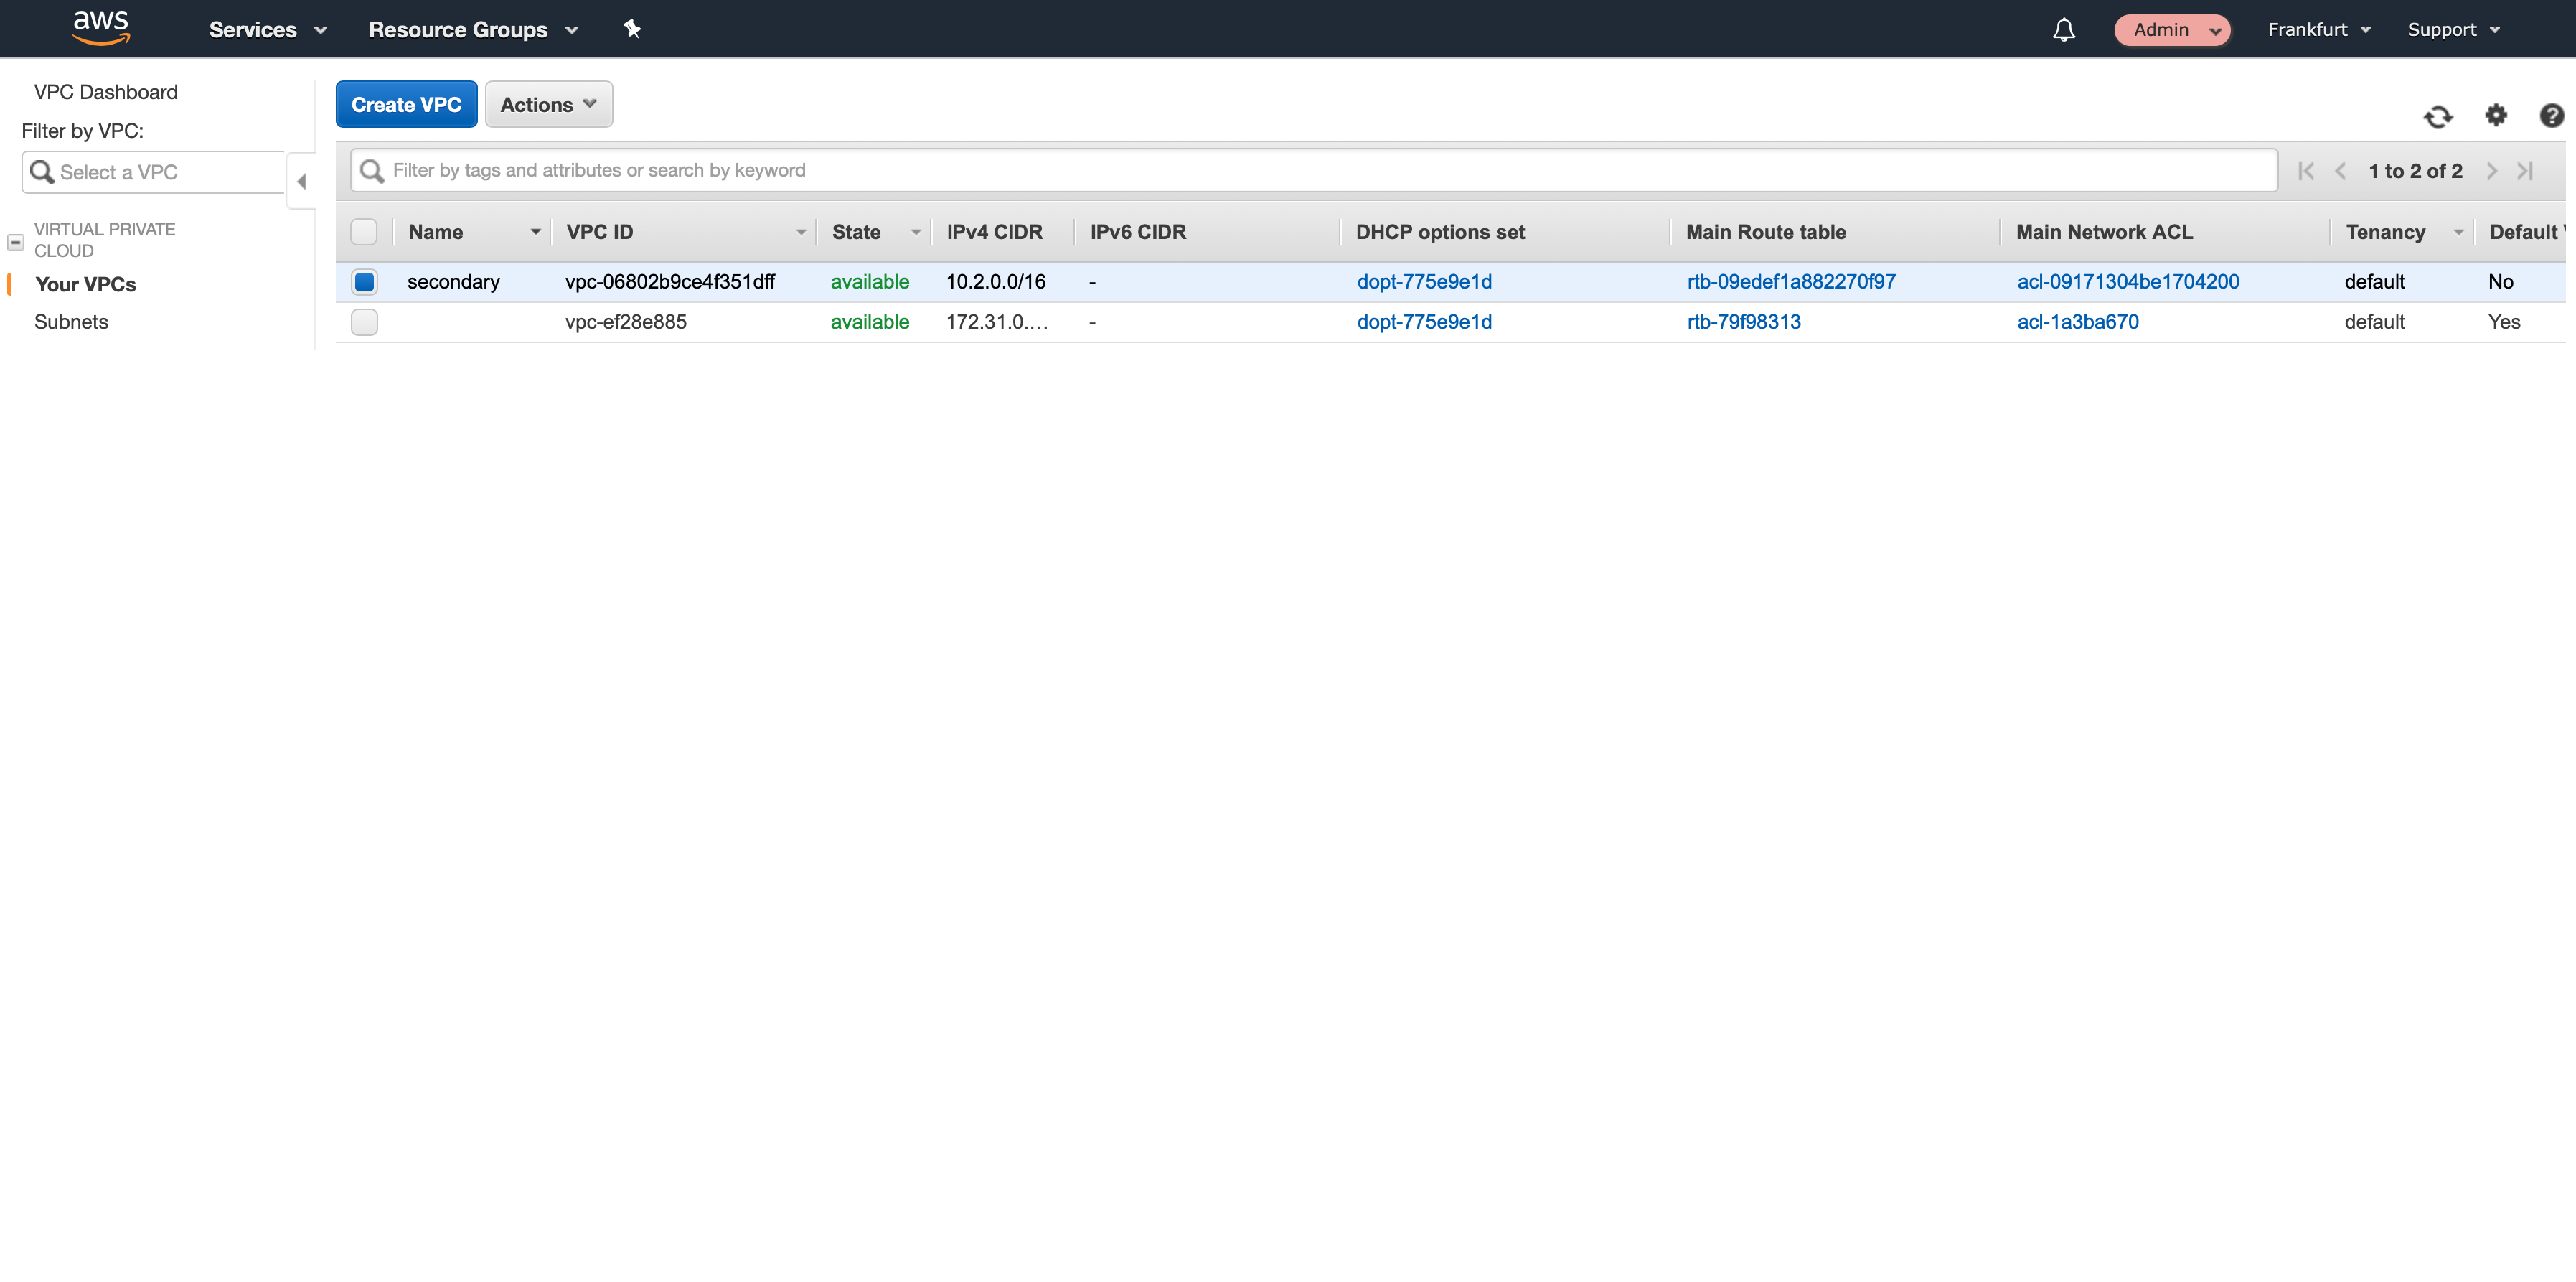
Task: Go to previous page of results
Action: (2340, 171)
